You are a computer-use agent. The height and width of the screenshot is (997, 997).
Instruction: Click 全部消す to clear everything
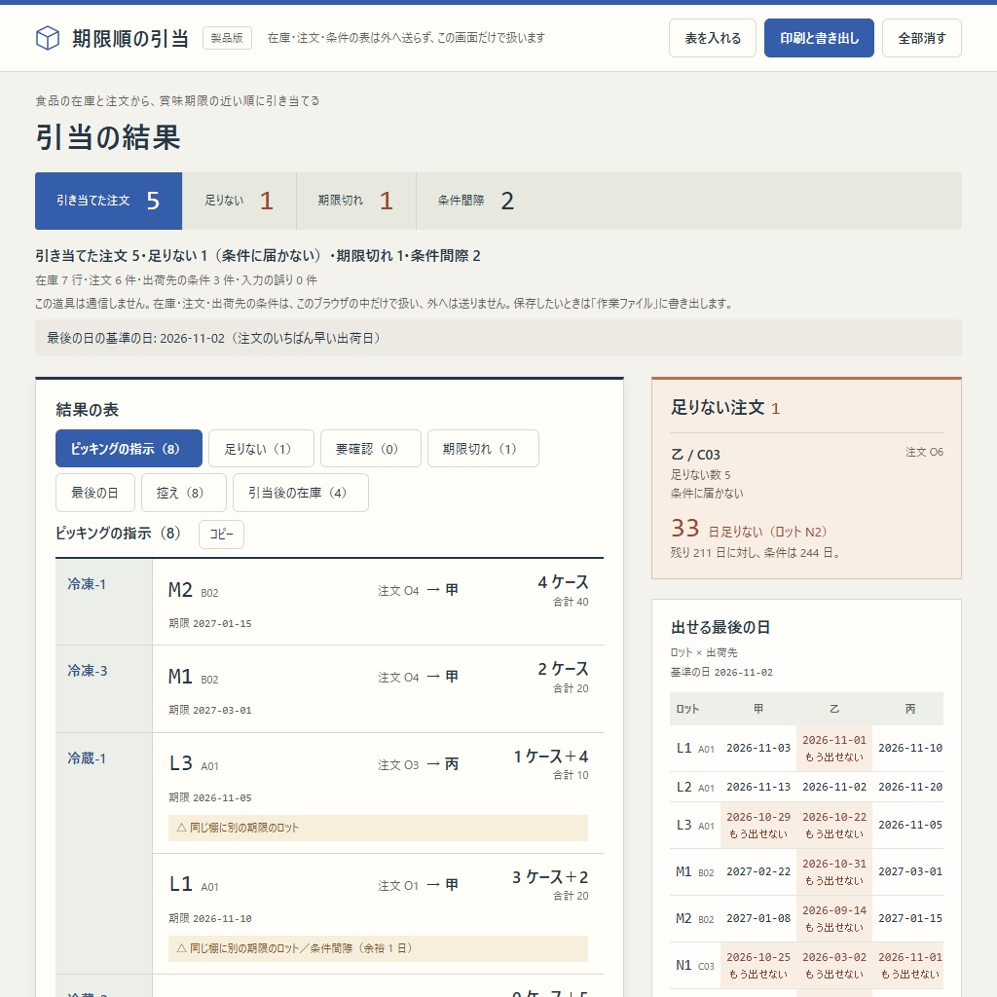click(x=921, y=38)
